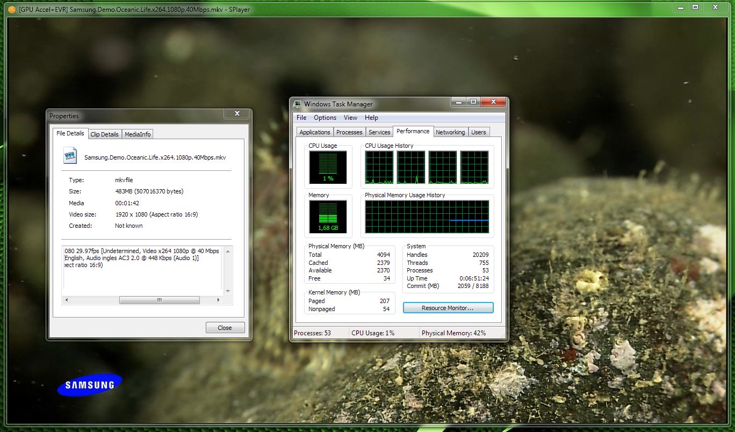Click the SPlayer orange title bar icon
Screen dimensions: 735x432
[x=12, y=9]
